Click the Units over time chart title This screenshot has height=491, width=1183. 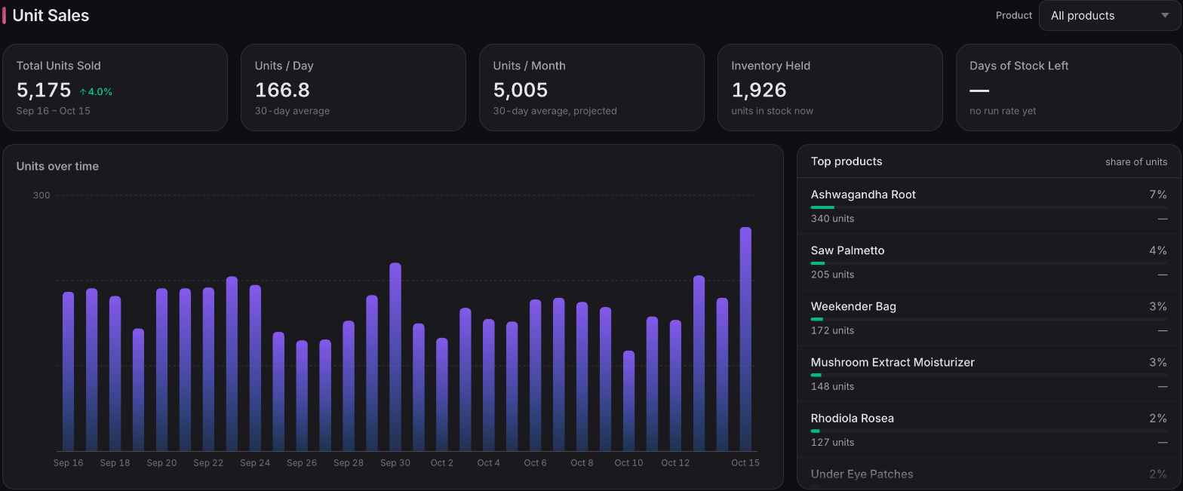[x=57, y=166]
